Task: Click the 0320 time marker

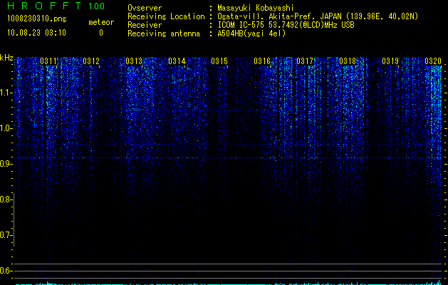Action: pyautogui.click(x=433, y=61)
